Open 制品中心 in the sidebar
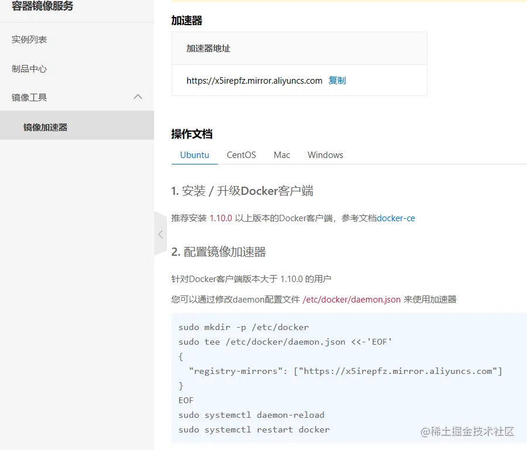This screenshot has width=527, height=450. [x=29, y=69]
